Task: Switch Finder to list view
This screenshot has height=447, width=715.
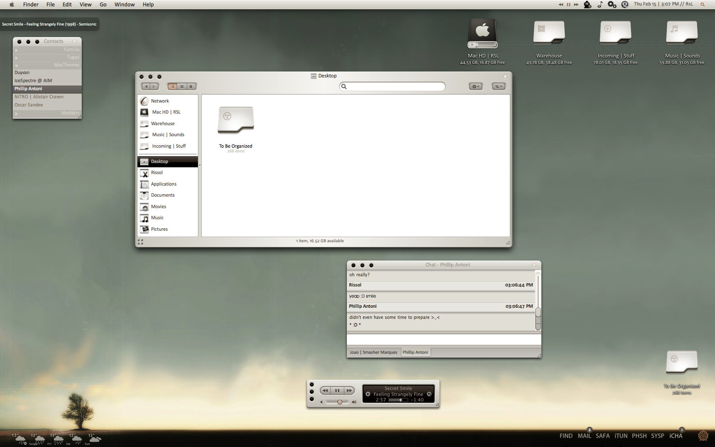Action: [182, 86]
